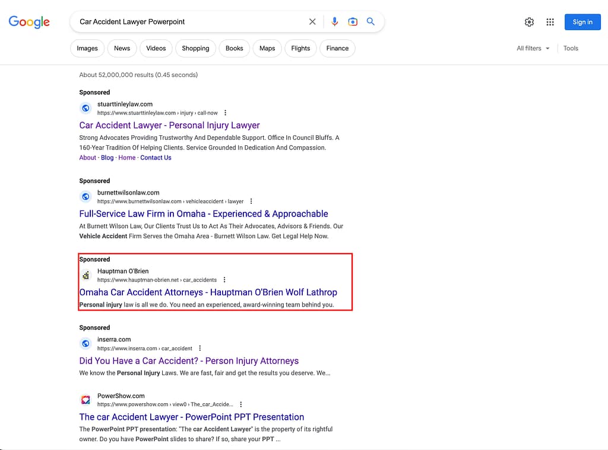
Task: Click the Google logo
Action: point(29,22)
